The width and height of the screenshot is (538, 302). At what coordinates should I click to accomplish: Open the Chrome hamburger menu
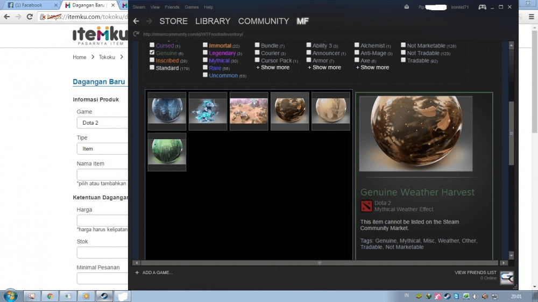click(x=531, y=17)
